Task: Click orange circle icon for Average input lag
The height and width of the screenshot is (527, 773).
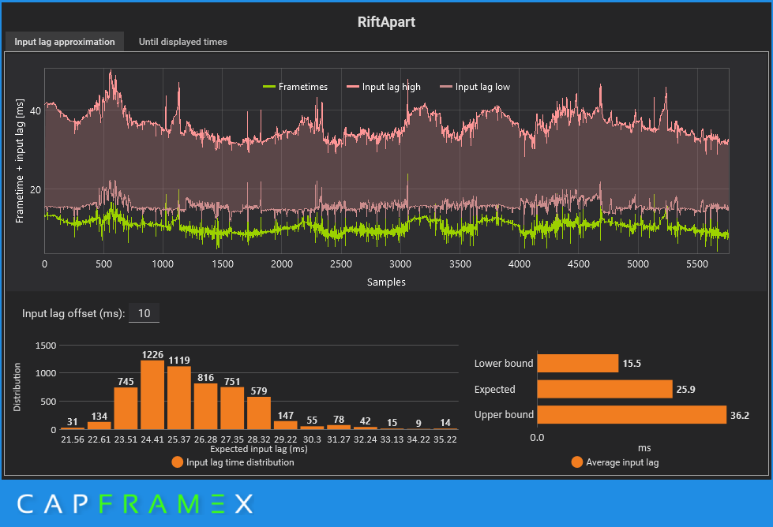Action: coord(576,462)
